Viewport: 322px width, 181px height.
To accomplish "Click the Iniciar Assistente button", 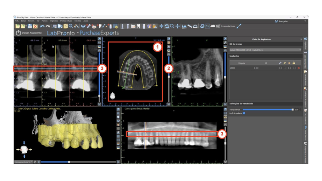I will [x=29, y=33].
